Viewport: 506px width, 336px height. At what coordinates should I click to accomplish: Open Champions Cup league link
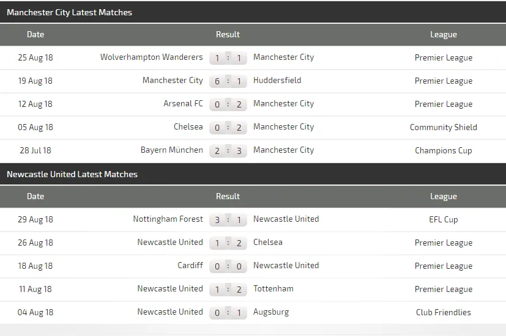(443, 151)
